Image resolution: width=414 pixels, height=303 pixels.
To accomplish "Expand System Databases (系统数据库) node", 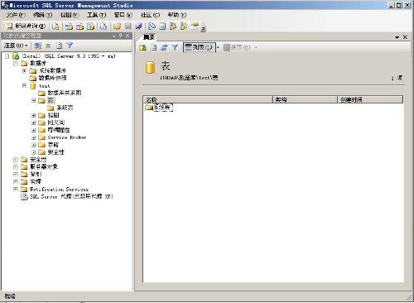I will click(25, 71).
